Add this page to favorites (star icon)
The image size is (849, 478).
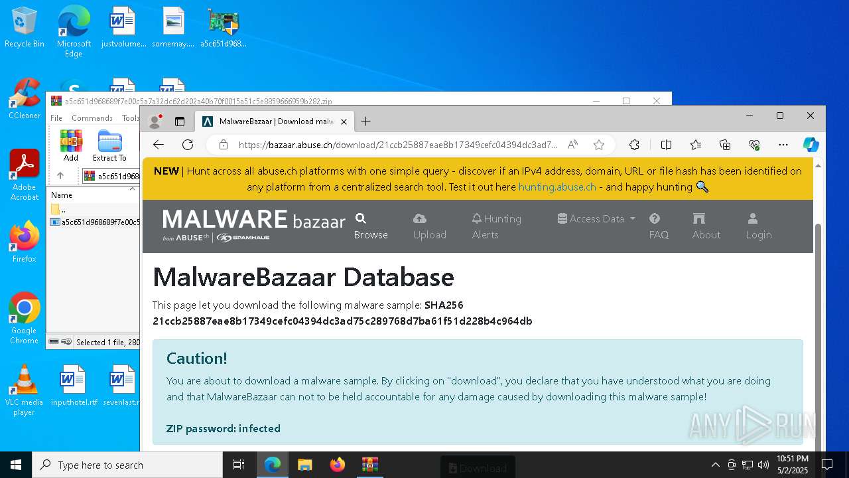pyautogui.click(x=599, y=145)
